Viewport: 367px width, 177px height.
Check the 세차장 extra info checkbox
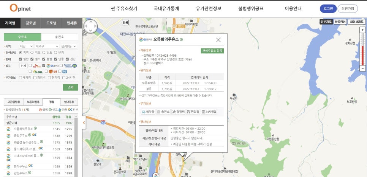(21, 78)
